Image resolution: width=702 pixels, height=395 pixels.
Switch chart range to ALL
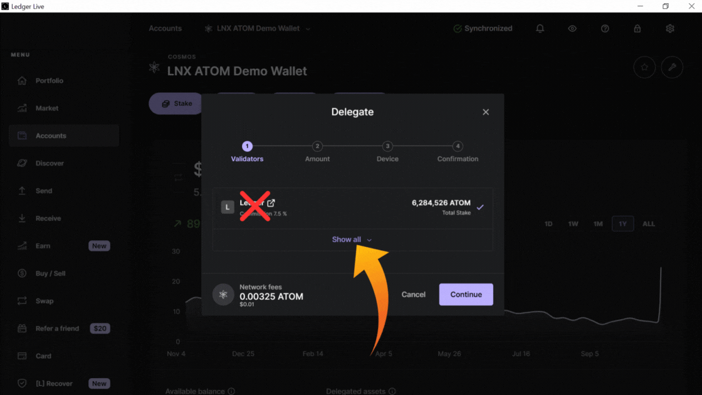[x=649, y=224]
